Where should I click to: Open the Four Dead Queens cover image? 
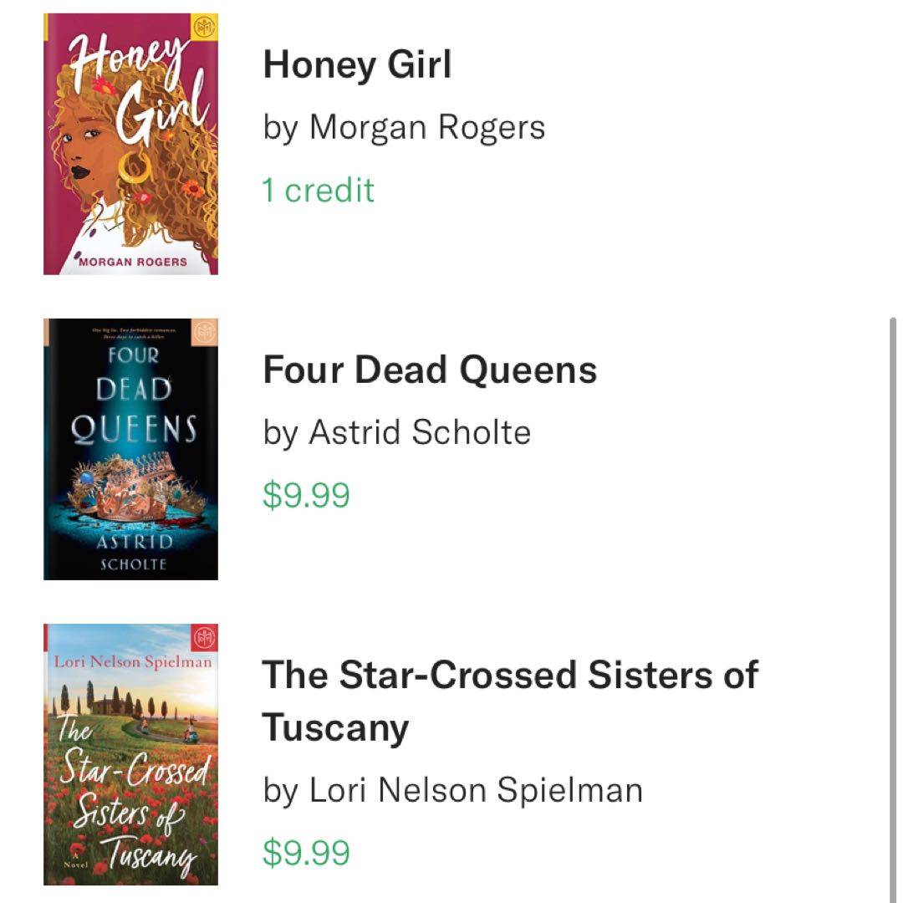(130, 449)
